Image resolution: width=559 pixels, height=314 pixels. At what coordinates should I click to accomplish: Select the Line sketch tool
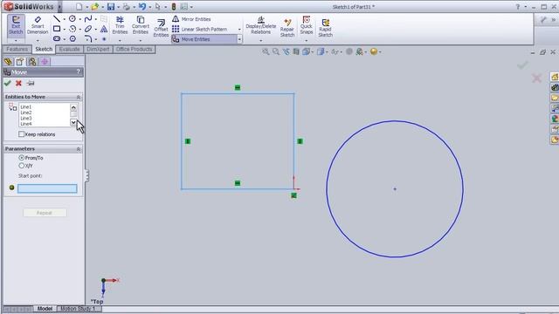click(57, 18)
